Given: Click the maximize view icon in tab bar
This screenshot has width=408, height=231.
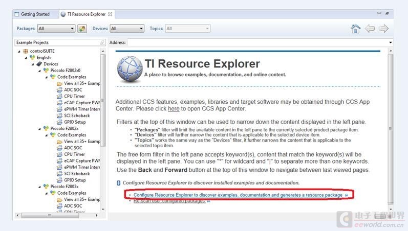Looking at the screenshot, I should click(x=387, y=13).
